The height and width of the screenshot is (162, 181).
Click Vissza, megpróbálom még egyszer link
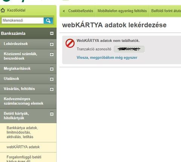[107, 58]
